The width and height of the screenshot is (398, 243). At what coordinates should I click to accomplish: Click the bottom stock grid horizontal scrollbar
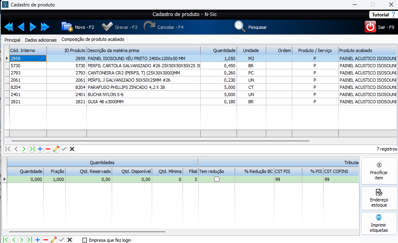coord(87,231)
